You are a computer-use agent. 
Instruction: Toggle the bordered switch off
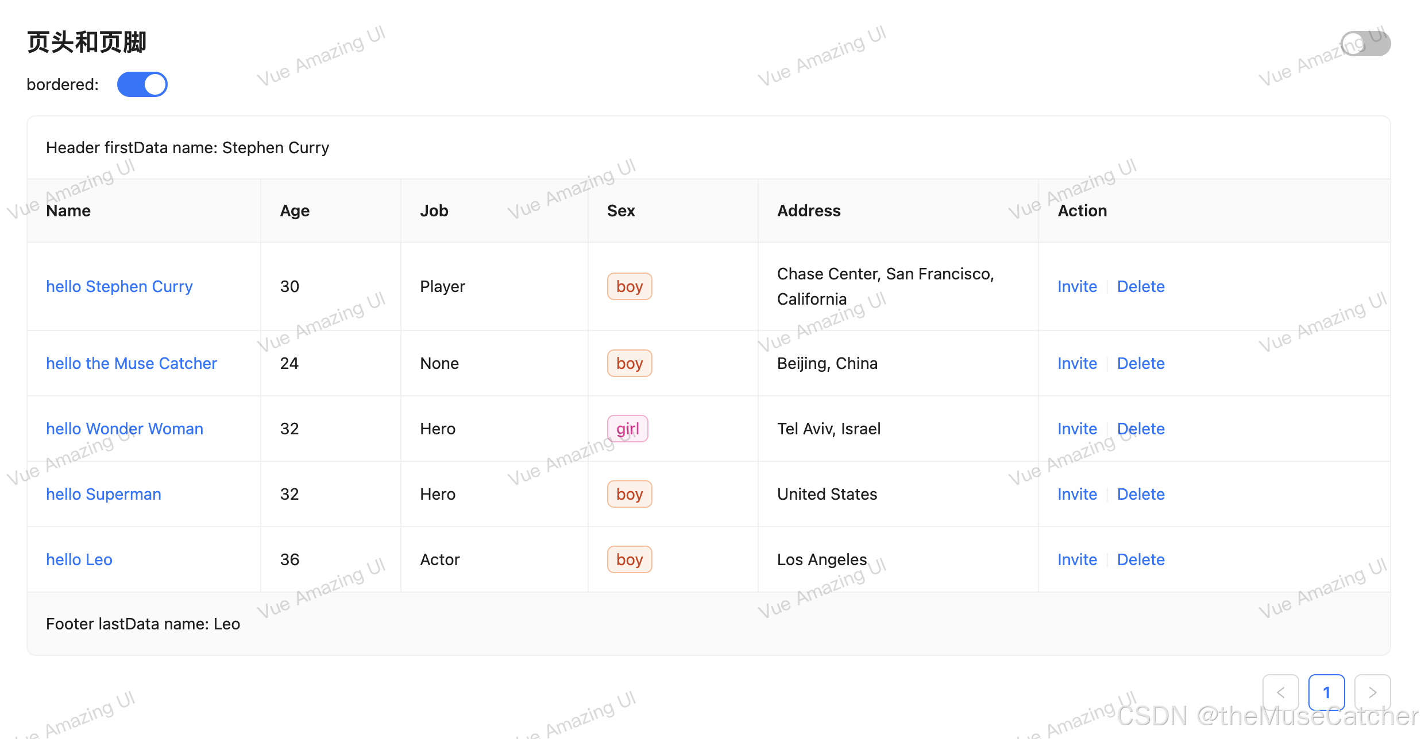click(142, 84)
